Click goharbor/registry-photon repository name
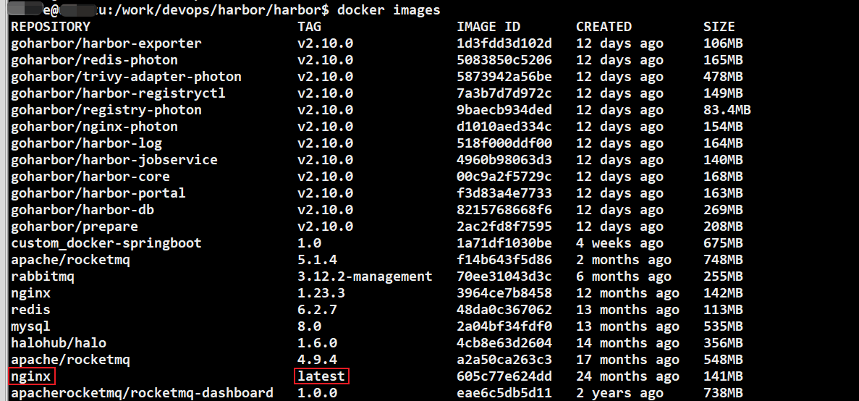The width and height of the screenshot is (859, 401). 106,110
